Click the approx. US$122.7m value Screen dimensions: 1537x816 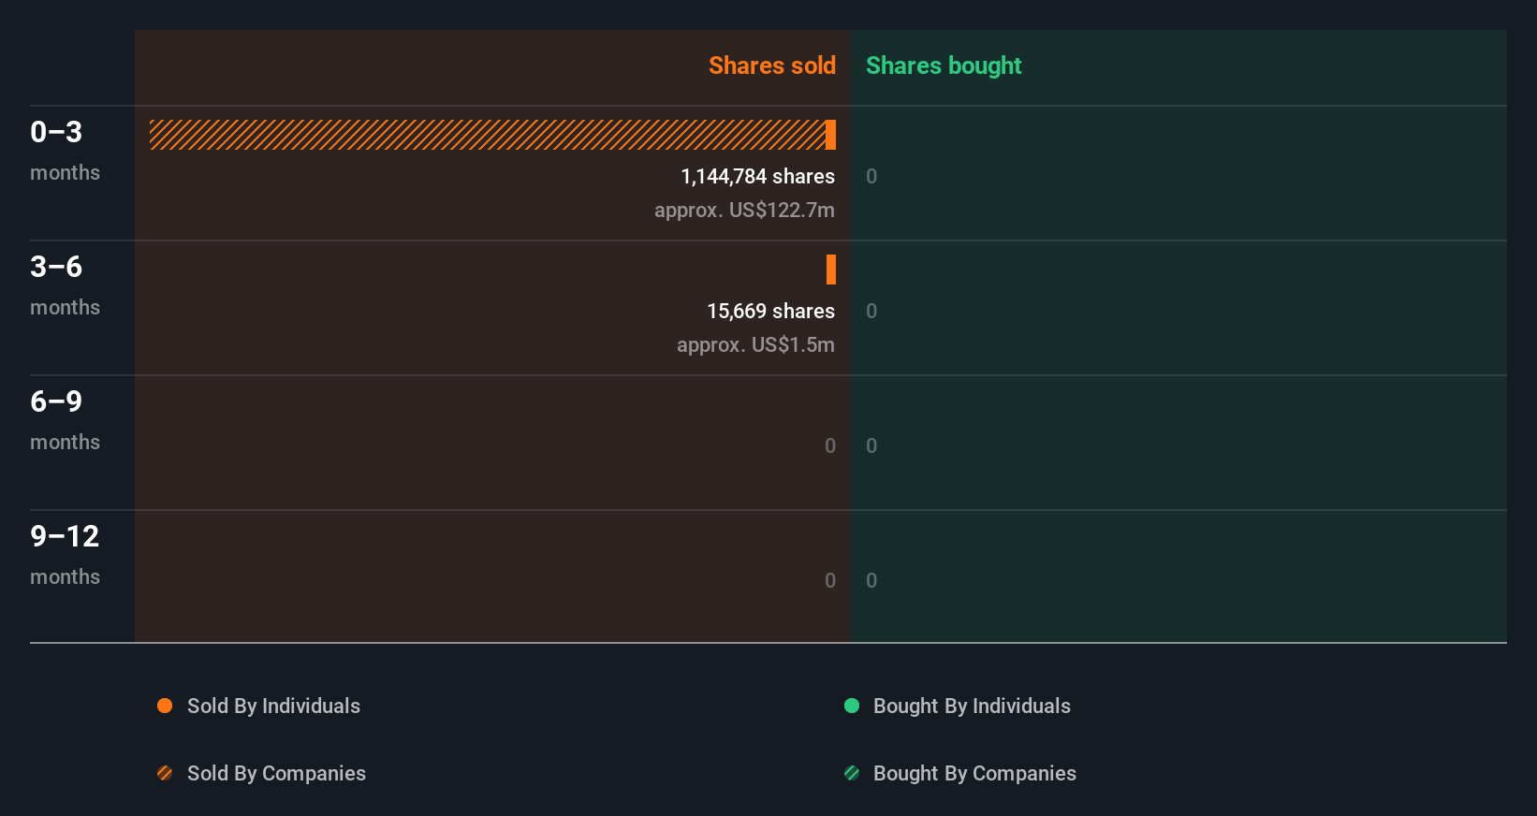coord(744,210)
